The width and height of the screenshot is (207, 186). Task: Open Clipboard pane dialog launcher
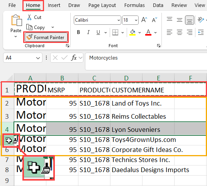pos(68,46)
